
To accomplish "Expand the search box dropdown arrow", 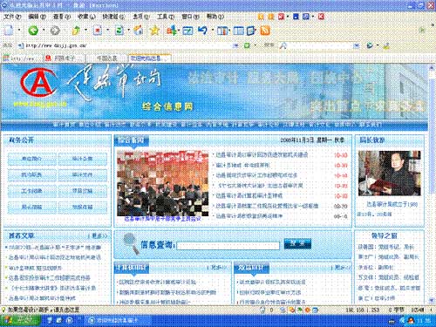I will coord(356,45).
